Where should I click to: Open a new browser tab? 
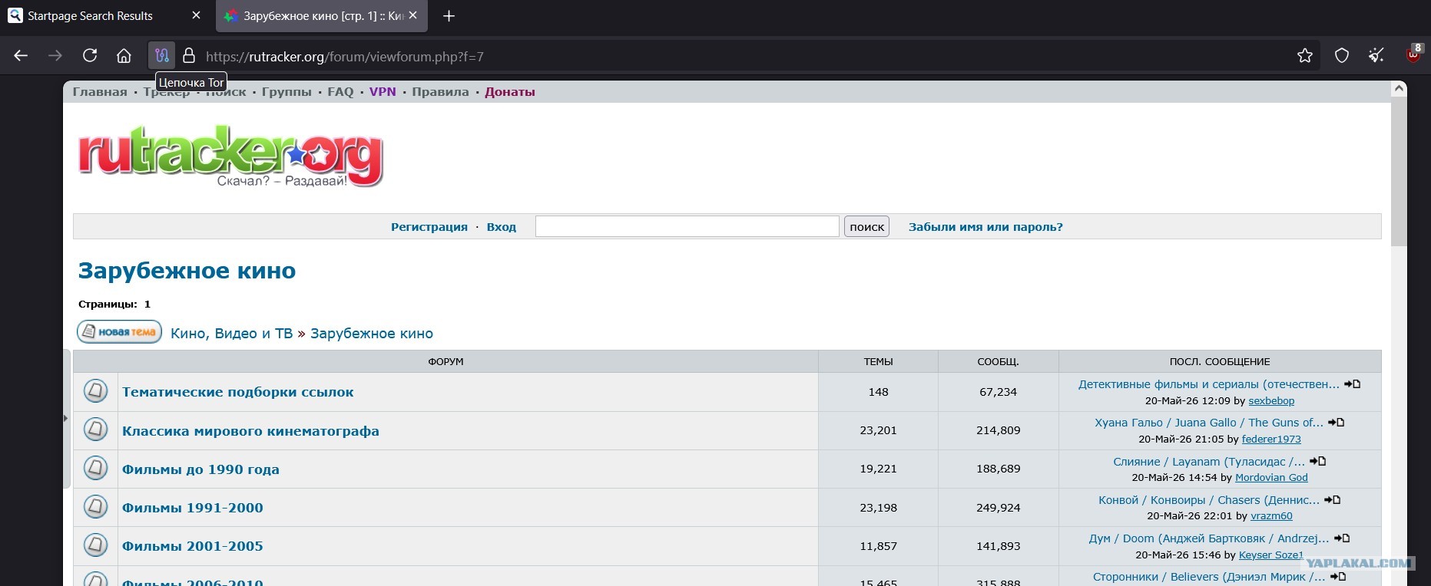pyautogui.click(x=449, y=16)
